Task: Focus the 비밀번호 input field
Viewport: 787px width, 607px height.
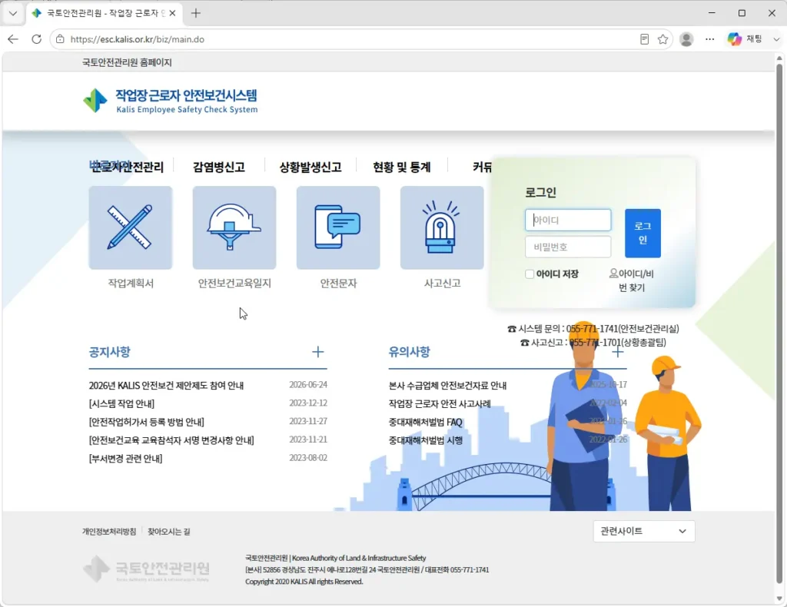Action: pyautogui.click(x=568, y=247)
